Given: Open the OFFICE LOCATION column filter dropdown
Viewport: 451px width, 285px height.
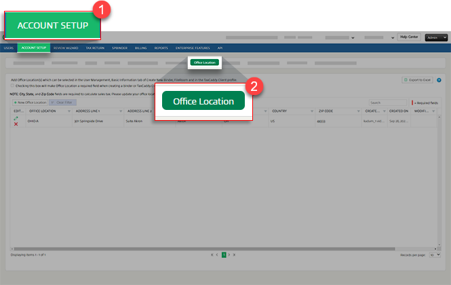Looking at the screenshot, I should point(69,111).
